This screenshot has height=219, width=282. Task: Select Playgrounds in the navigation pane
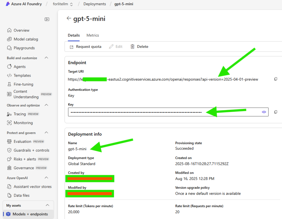pyautogui.click(x=23, y=48)
